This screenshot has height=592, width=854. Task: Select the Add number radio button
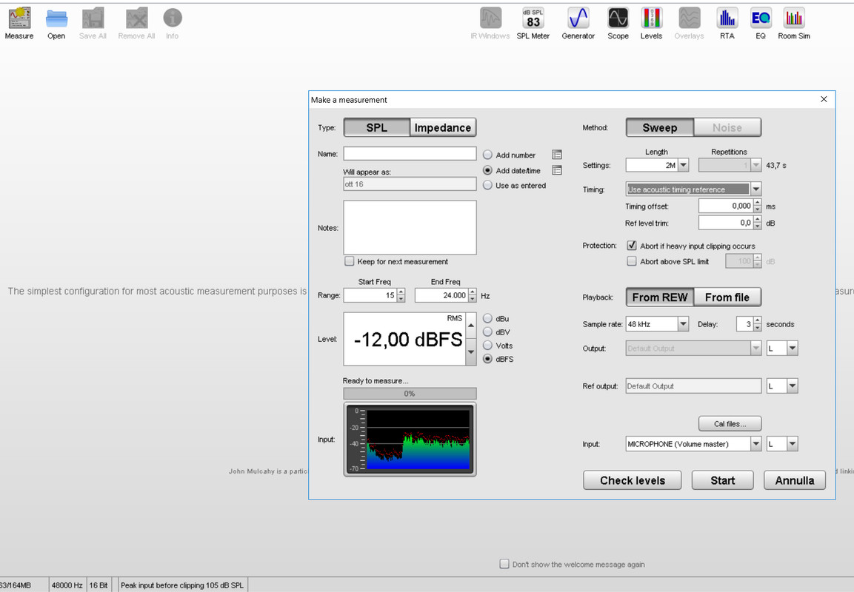[x=487, y=155]
